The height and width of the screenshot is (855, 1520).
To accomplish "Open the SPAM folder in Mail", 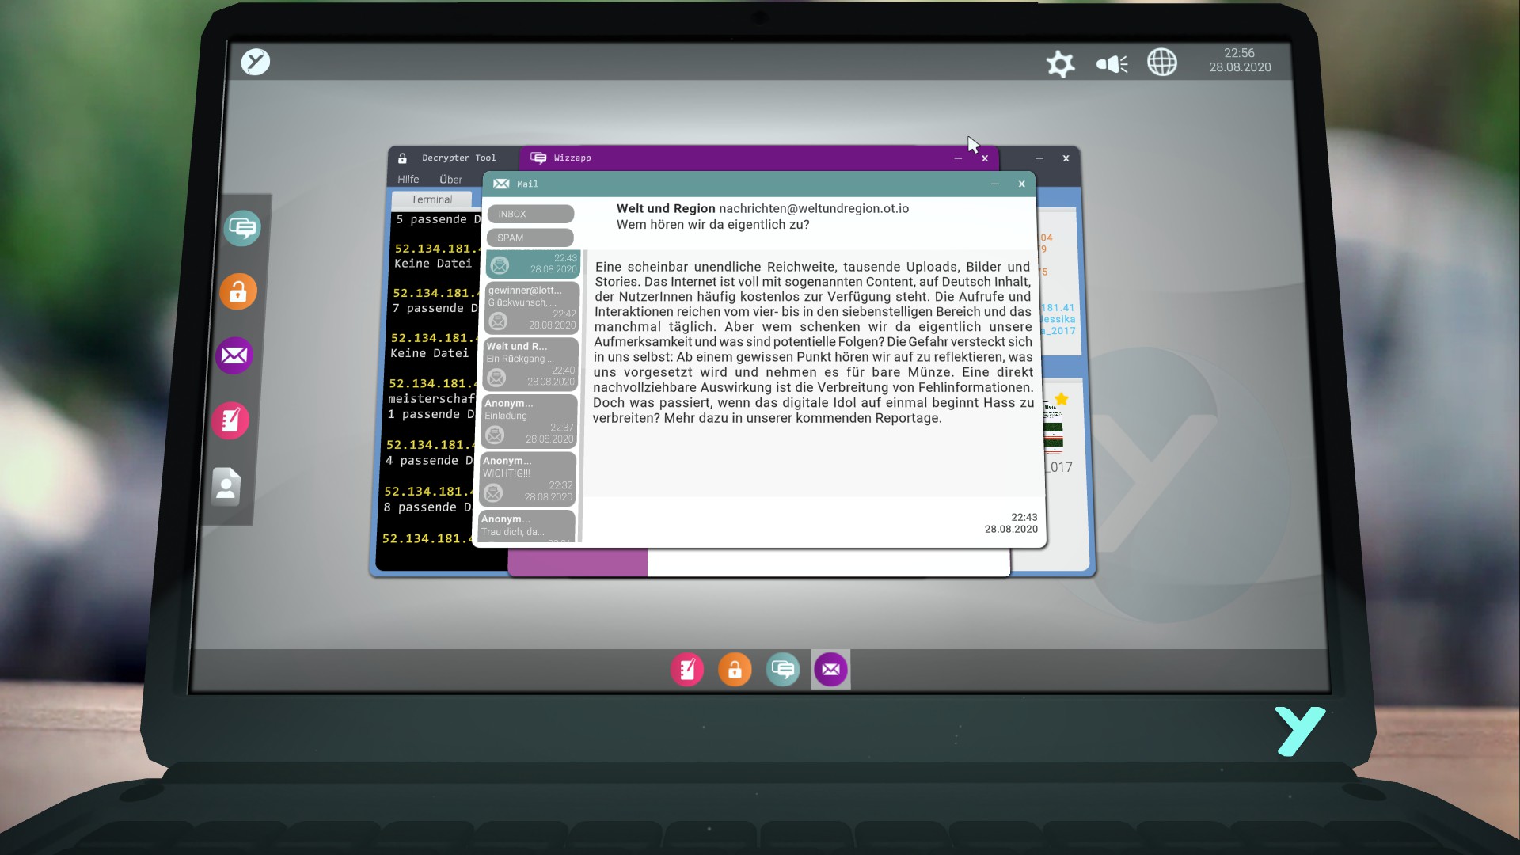I will pyautogui.click(x=530, y=237).
